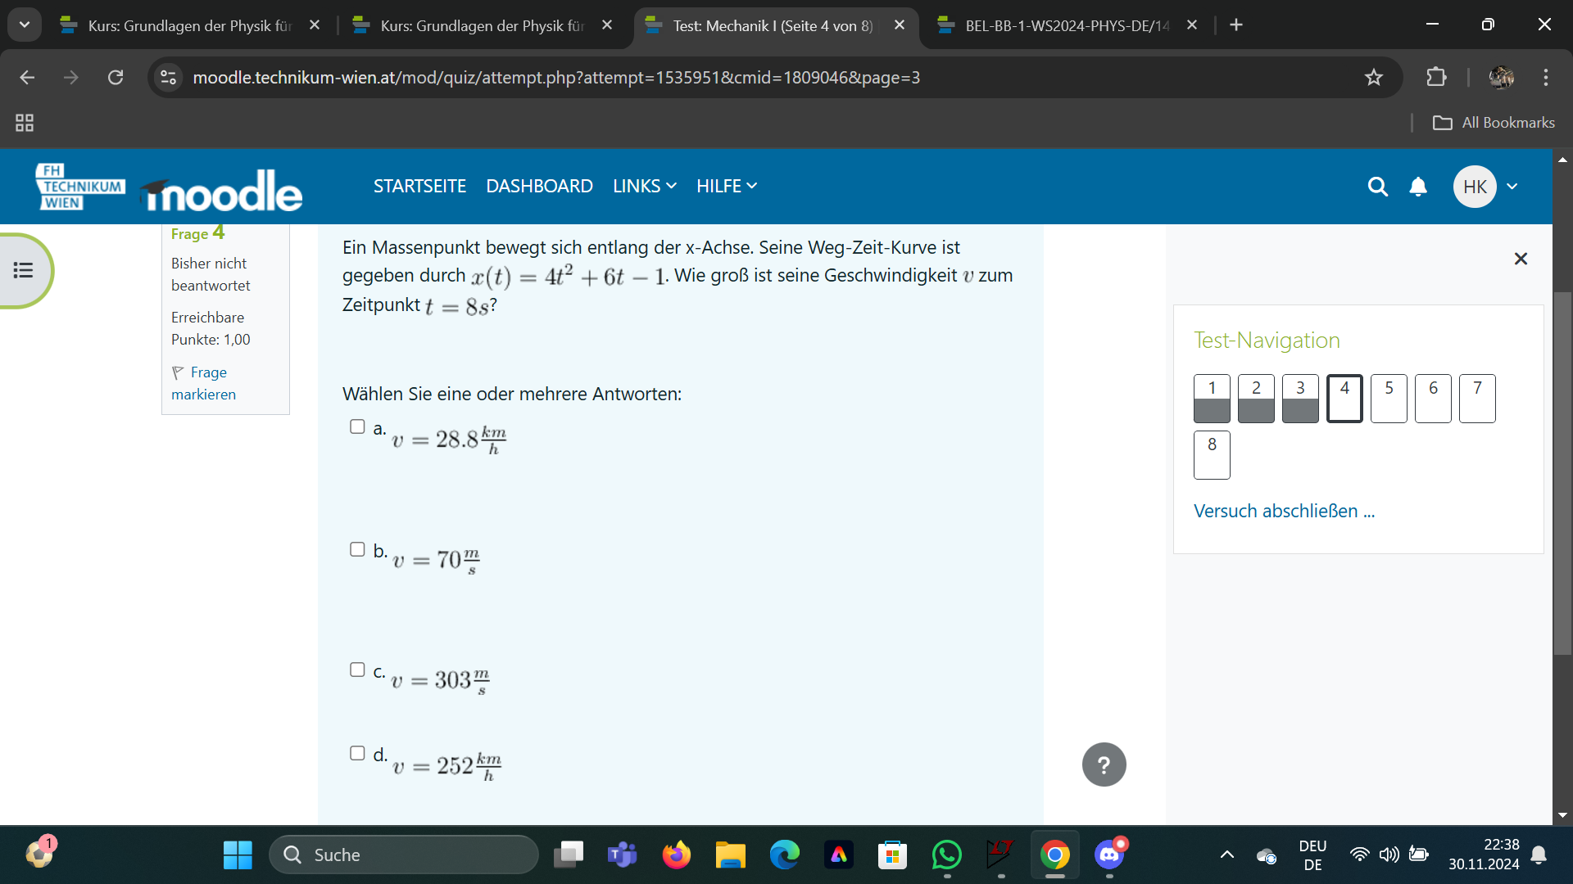This screenshot has height=884, width=1573.
Task: Tick the checkbox for answer b. 70 m/s
Action: point(357,549)
